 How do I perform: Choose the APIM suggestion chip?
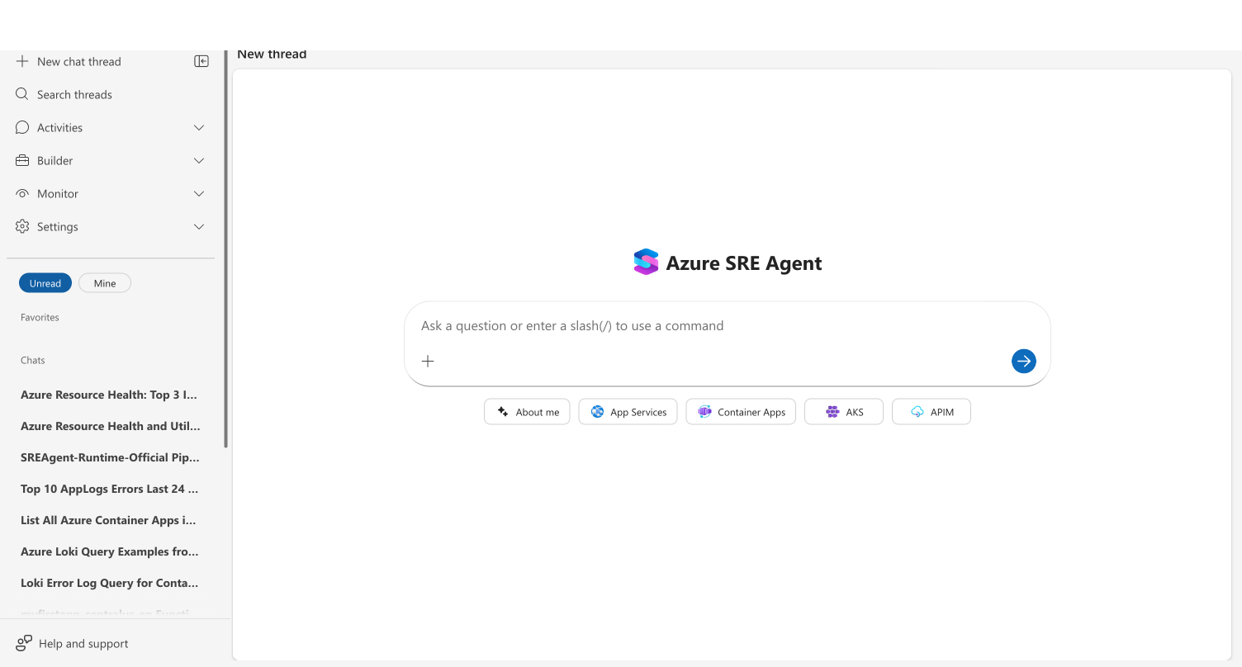pyautogui.click(x=931, y=411)
